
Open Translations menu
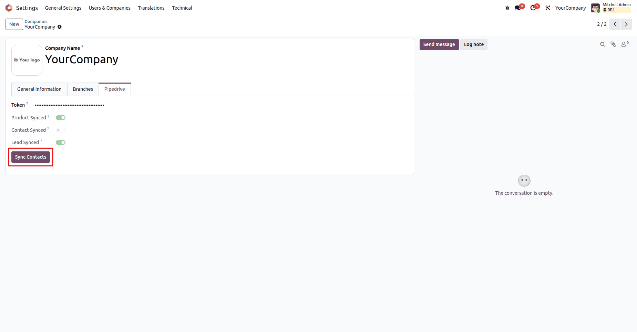151,8
